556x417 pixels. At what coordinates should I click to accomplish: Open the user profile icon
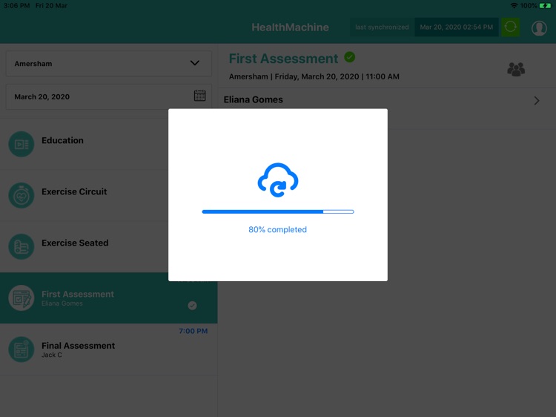tap(539, 27)
